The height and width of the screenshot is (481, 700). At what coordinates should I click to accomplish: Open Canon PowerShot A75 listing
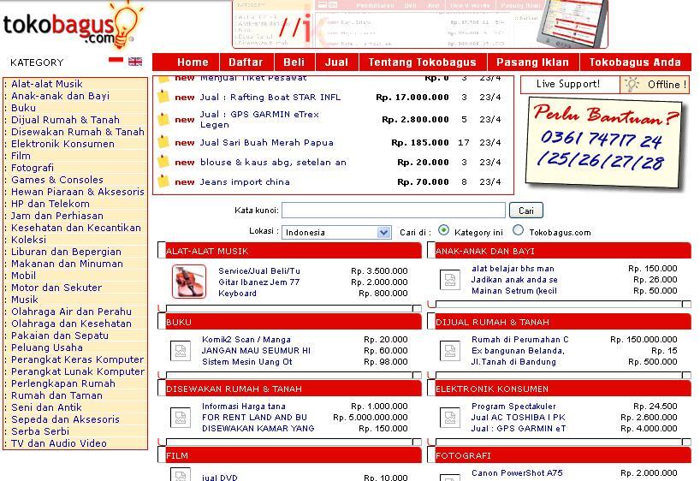517,473
